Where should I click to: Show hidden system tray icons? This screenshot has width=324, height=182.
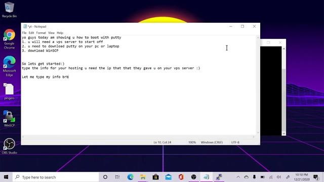[238, 177]
